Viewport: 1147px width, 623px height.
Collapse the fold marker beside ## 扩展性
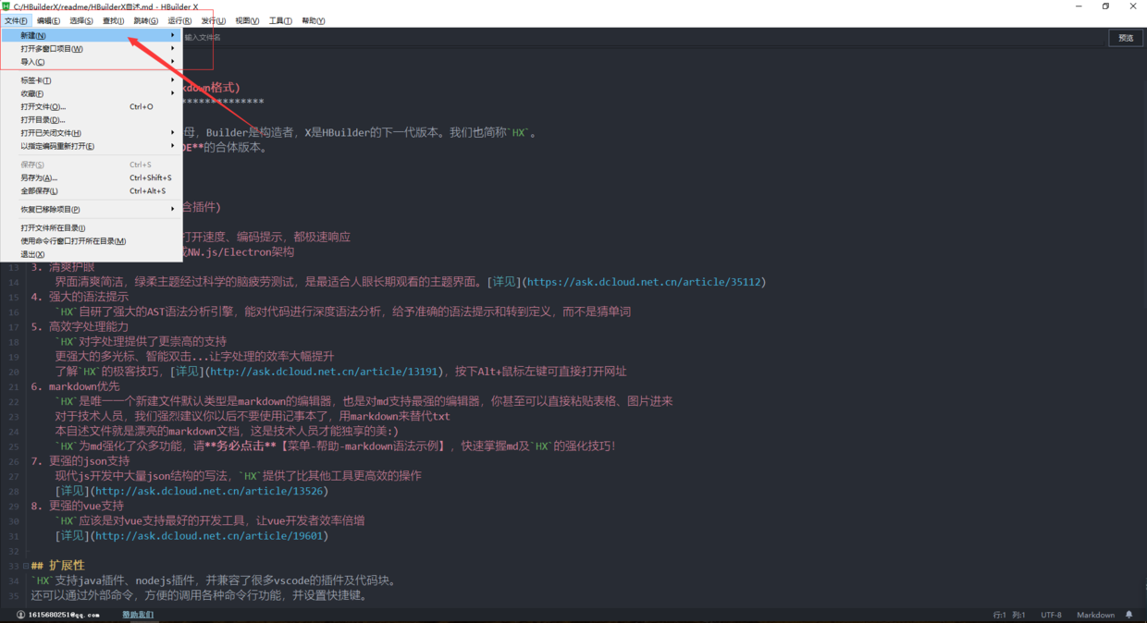[24, 566]
